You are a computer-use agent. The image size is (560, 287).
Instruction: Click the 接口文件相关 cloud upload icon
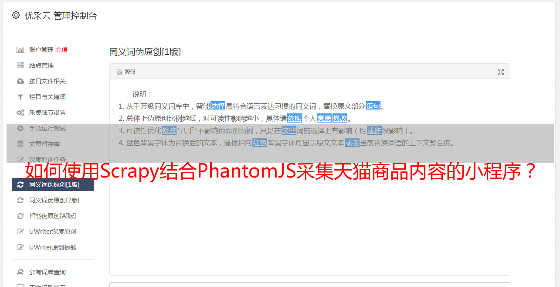pyautogui.click(x=20, y=81)
